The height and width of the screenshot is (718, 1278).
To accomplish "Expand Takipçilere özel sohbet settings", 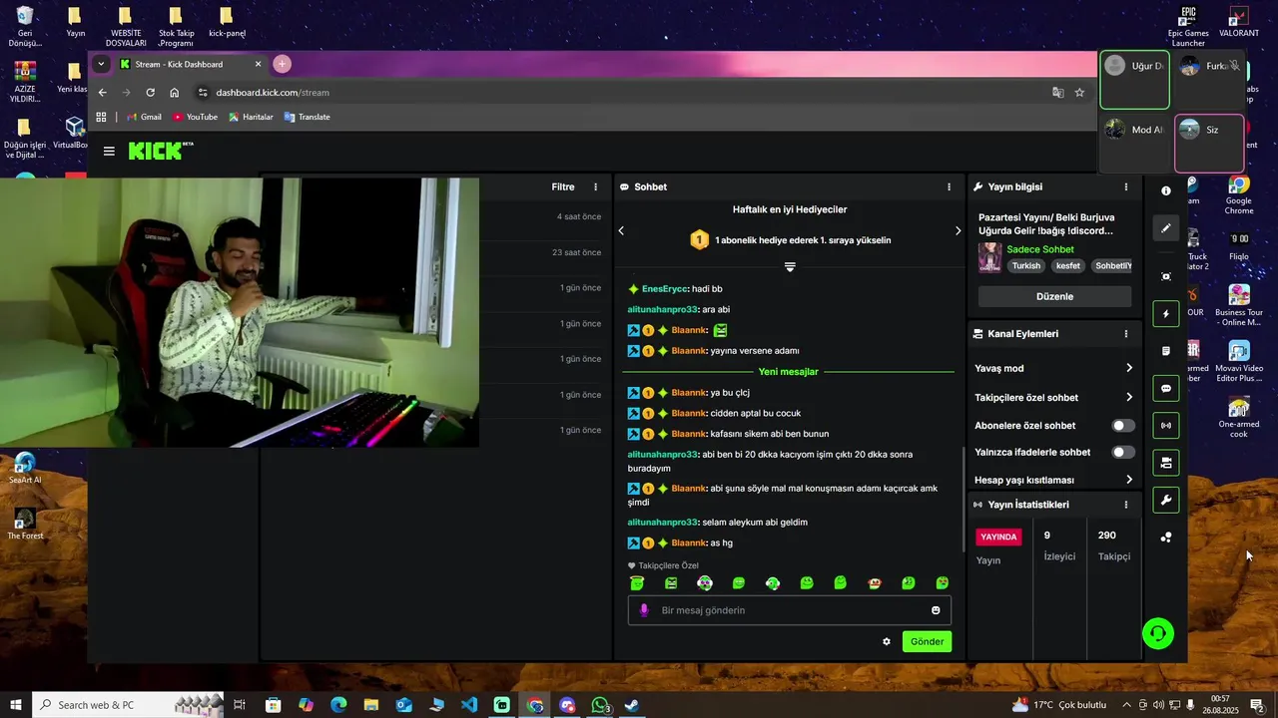I will 1129,397.
